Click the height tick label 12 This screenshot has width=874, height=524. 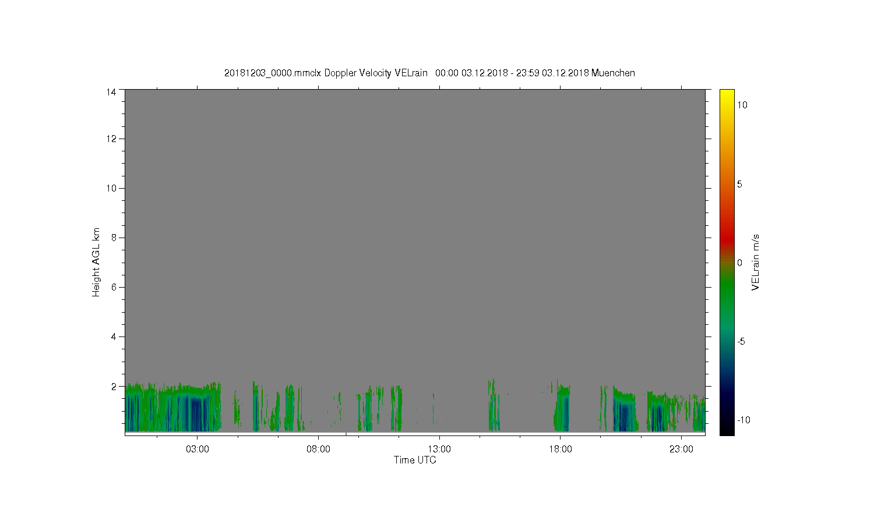pyautogui.click(x=111, y=139)
